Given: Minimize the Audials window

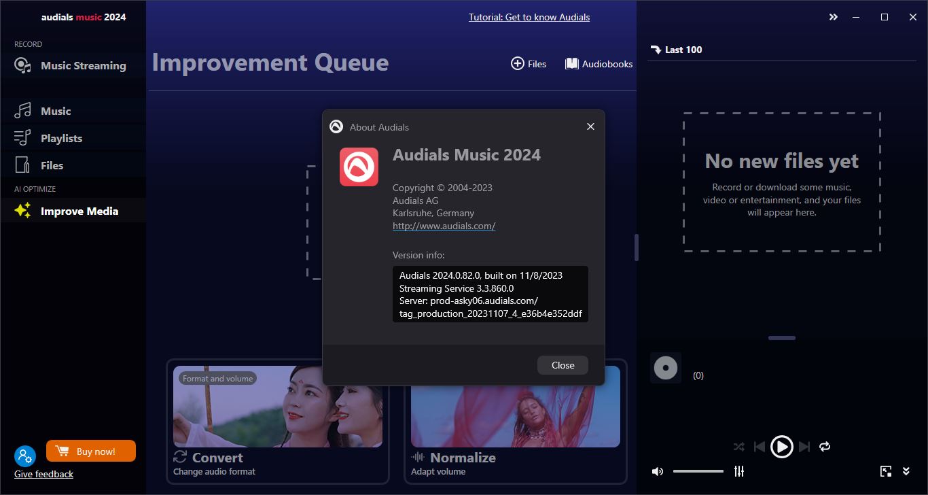Looking at the screenshot, I should coord(856,17).
